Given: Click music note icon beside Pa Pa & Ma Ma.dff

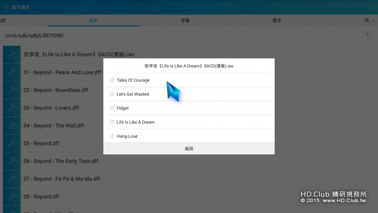Looking at the screenshot, I should [12, 179].
